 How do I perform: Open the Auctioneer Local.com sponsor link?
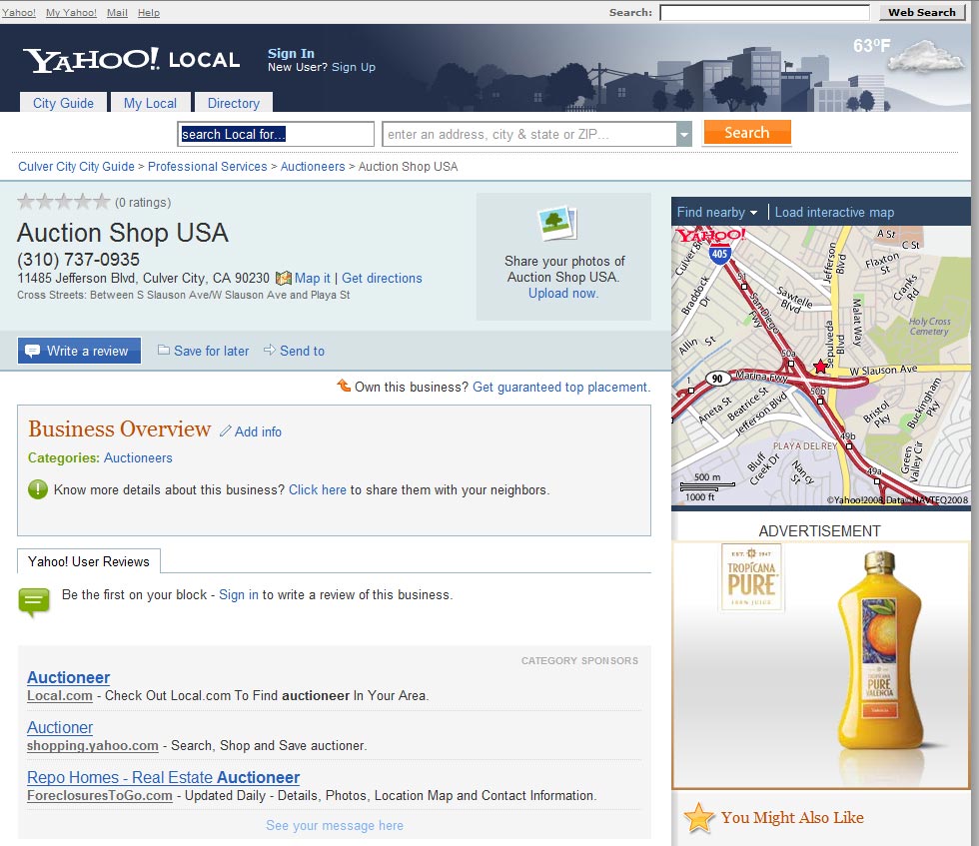69,677
